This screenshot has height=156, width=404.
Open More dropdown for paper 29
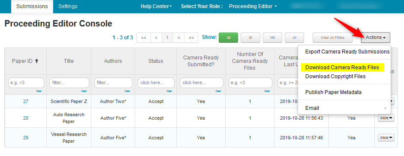[x=386, y=138]
